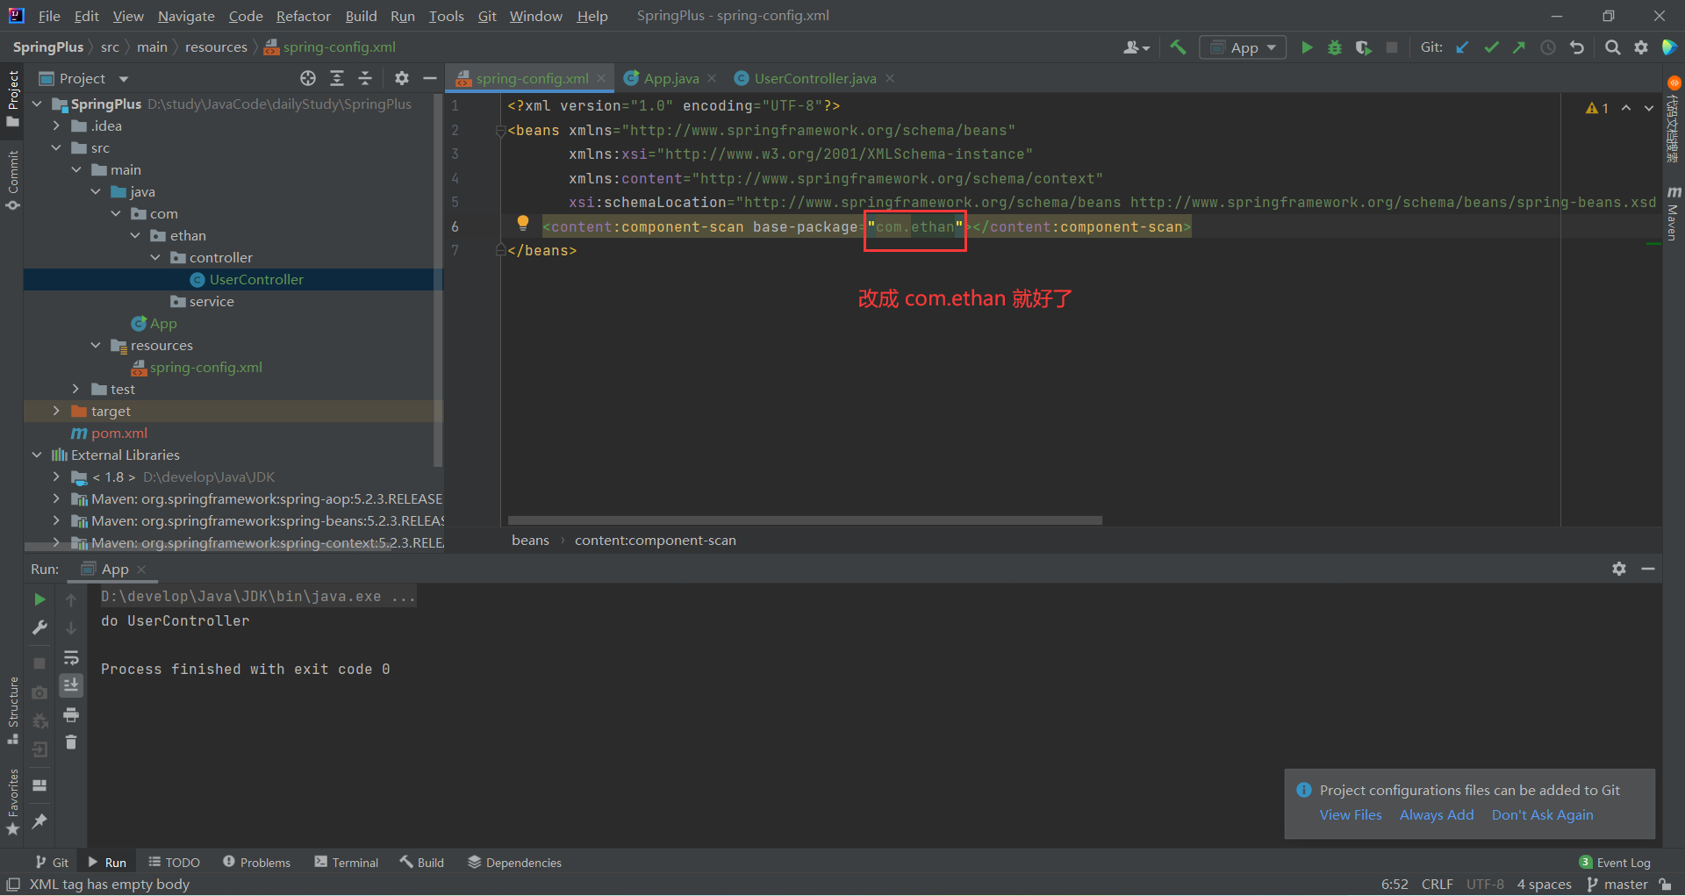Toggle soft-wrap in Run console
The height and width of the screenshot is (896, 1685).
click(x=71, y=657)
